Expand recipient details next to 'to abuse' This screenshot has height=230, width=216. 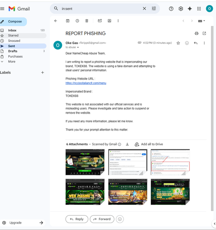pos(78,47)
